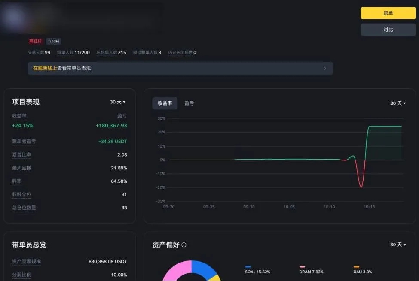Click the 获胜仓位 label
The image size is (419, 281).
[x=21, y=194]
